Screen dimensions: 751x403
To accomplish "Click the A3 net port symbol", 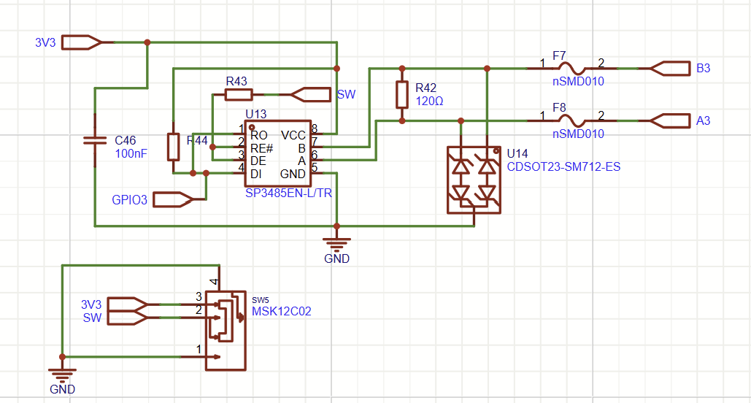I will (x=671, y=120).
